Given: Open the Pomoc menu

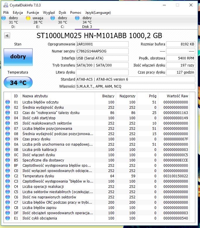Looking at the screenshot, I should pos(76,13).
